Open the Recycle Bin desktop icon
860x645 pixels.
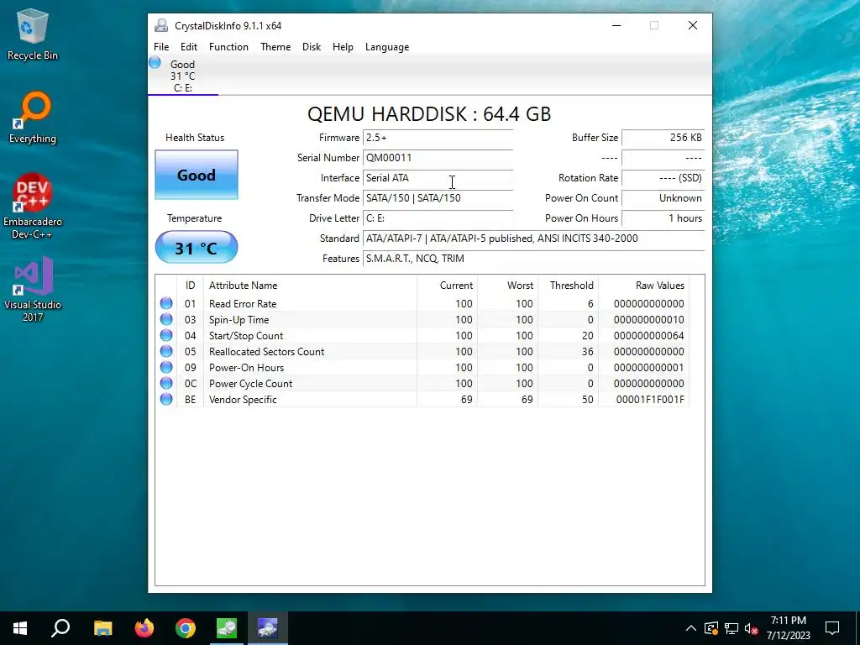[x=33, y=34]
